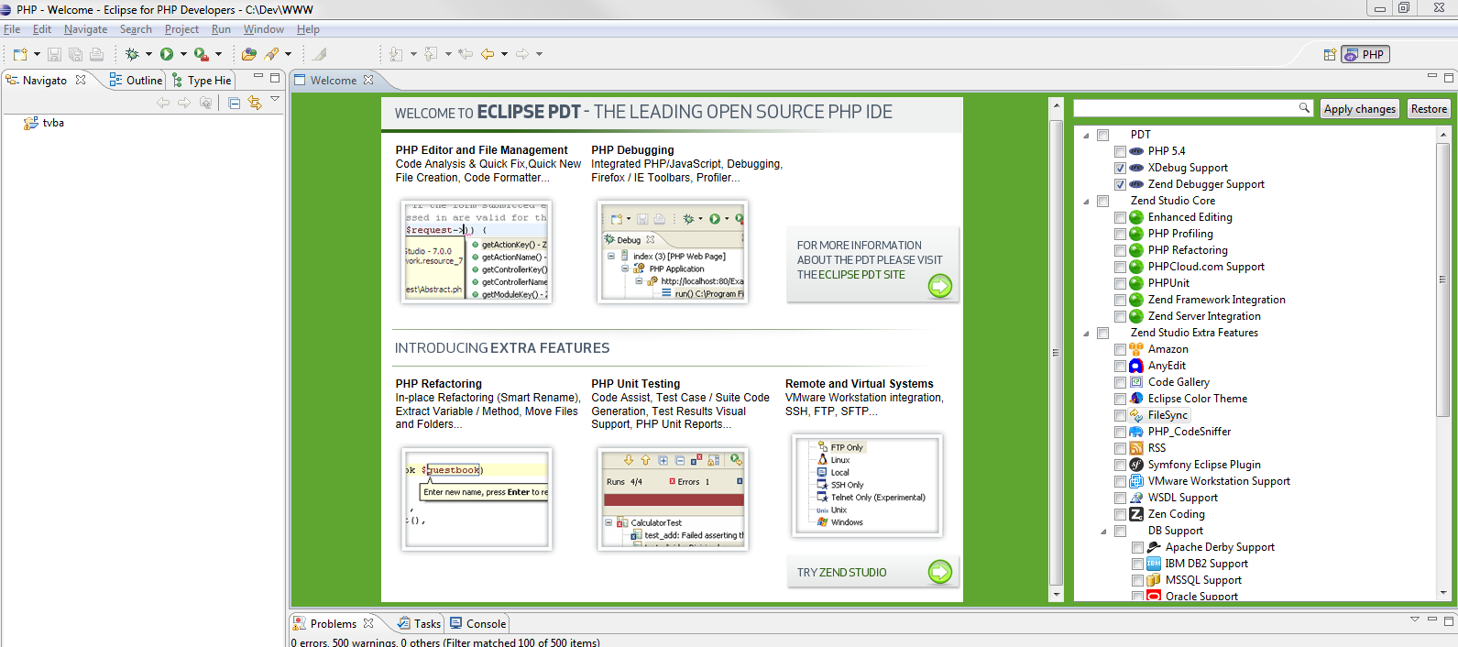Select FileSync in the features tree

pos(1167,415)
